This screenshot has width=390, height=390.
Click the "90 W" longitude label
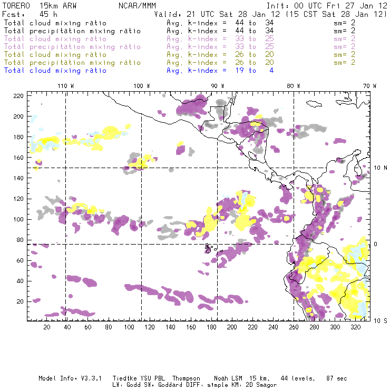pos(218,86)
